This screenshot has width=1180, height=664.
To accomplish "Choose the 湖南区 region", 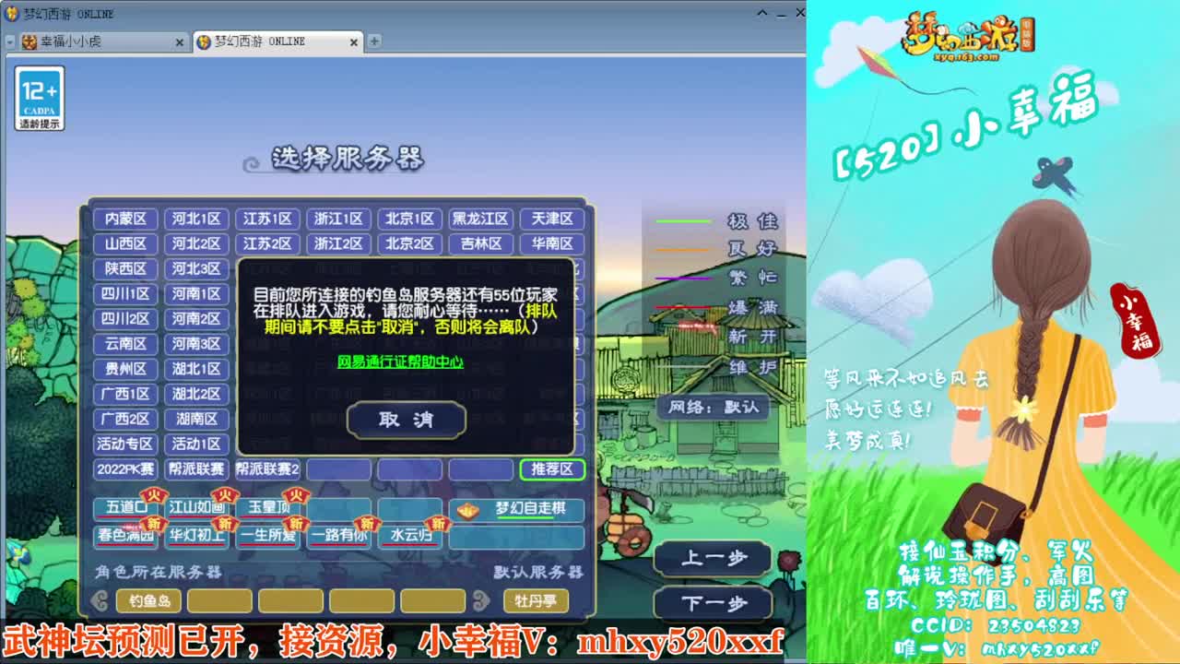I will tap(196, 419).
